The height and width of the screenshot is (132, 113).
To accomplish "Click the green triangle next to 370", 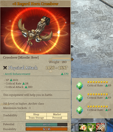I will pyautogui.click(x=62, y=74).
